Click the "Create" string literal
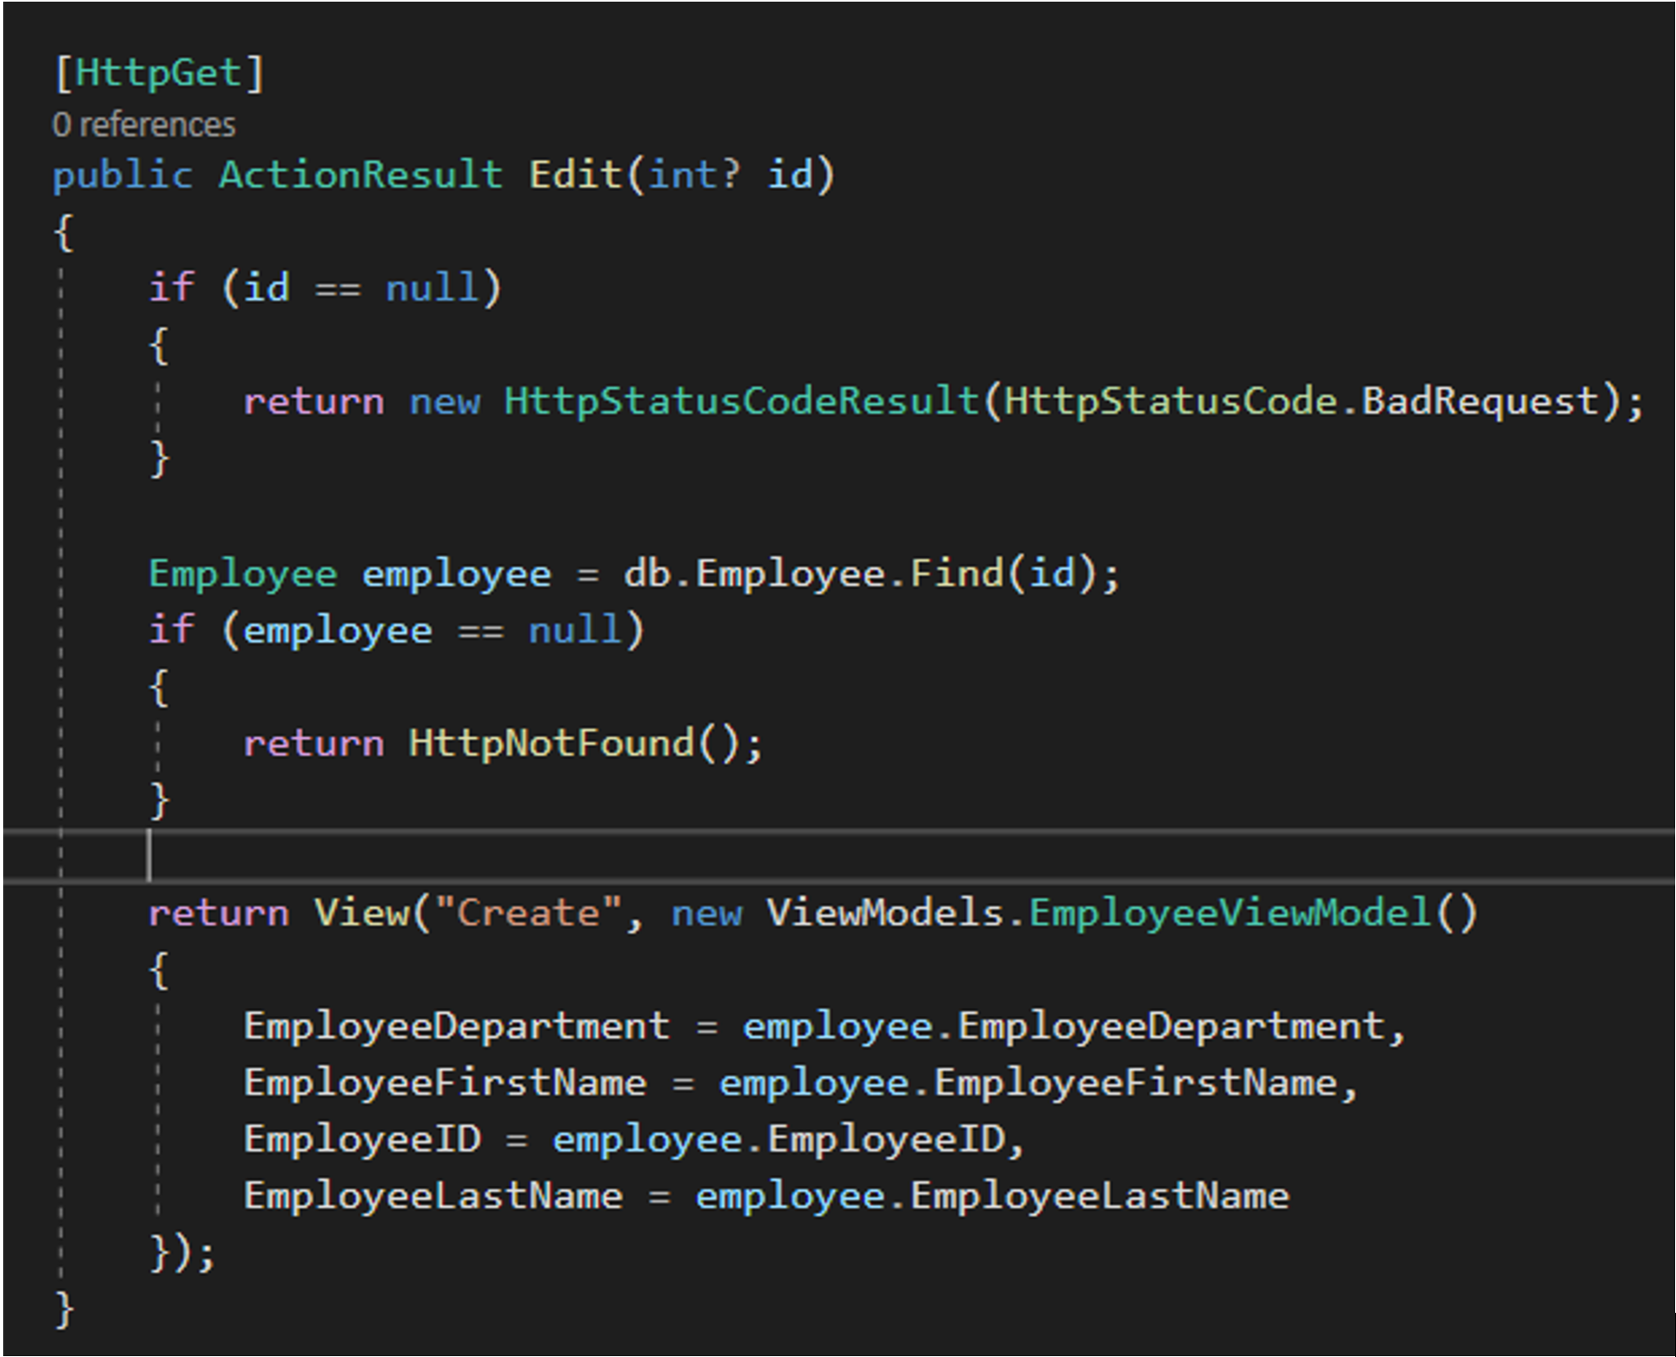Viewport: 1676px width, 1357px height. [x=528, y=913]
